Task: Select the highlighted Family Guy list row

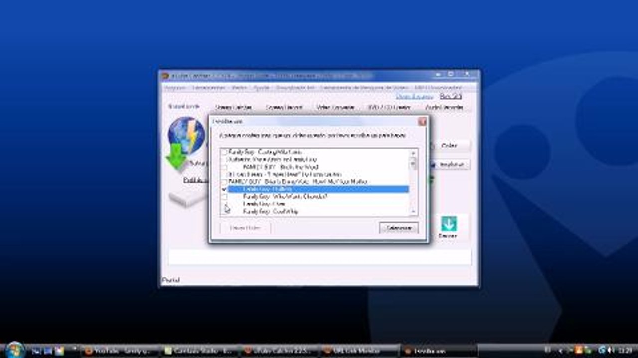Action: (318, 189)
